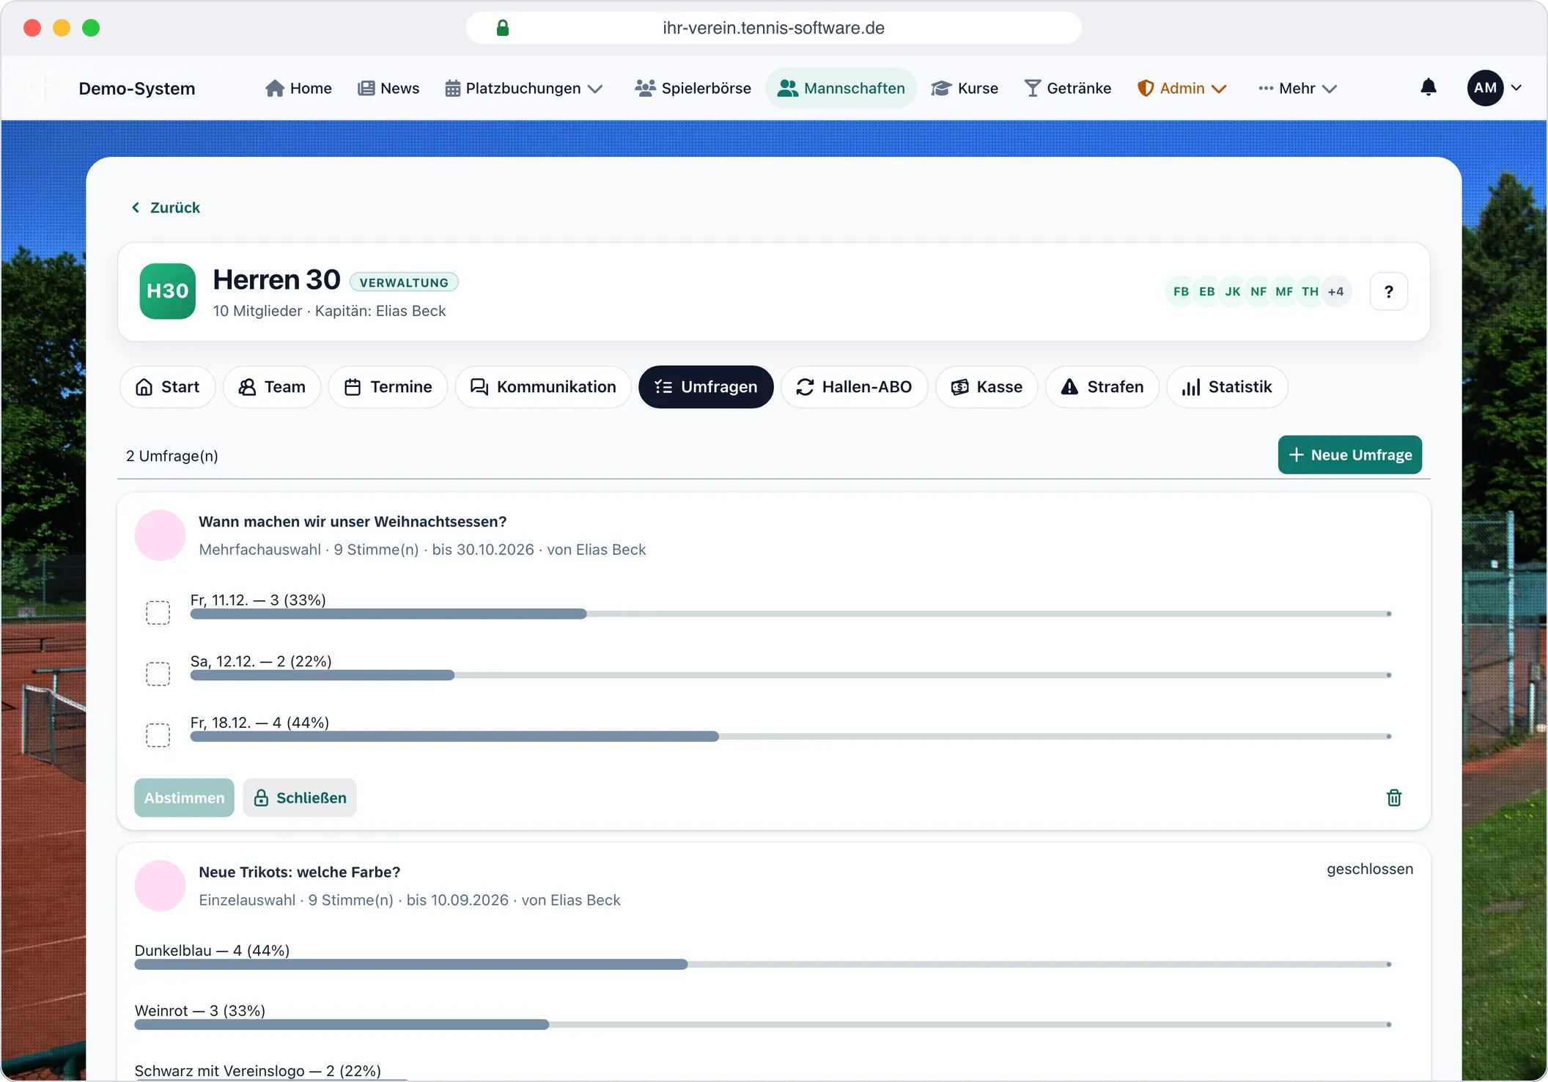Open the Strafen tab

click(1102, 387)
